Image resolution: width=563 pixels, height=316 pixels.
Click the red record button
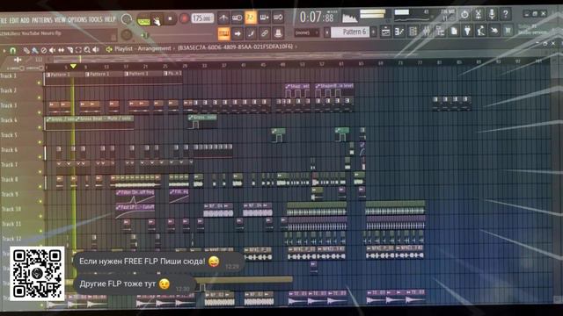[184, 18]
